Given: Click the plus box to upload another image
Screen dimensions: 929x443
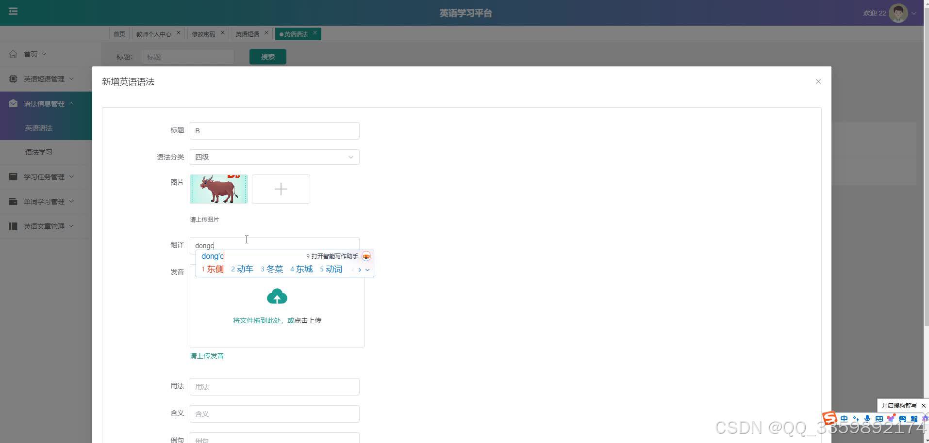Looking at the screenshot, I should (281, 189).
